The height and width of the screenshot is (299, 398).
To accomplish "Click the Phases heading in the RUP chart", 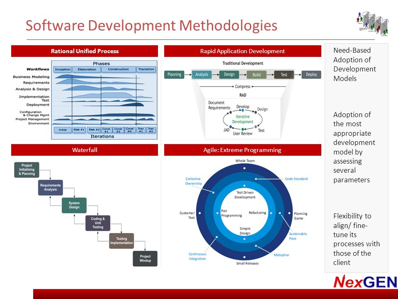I will [x=101, y=63].
